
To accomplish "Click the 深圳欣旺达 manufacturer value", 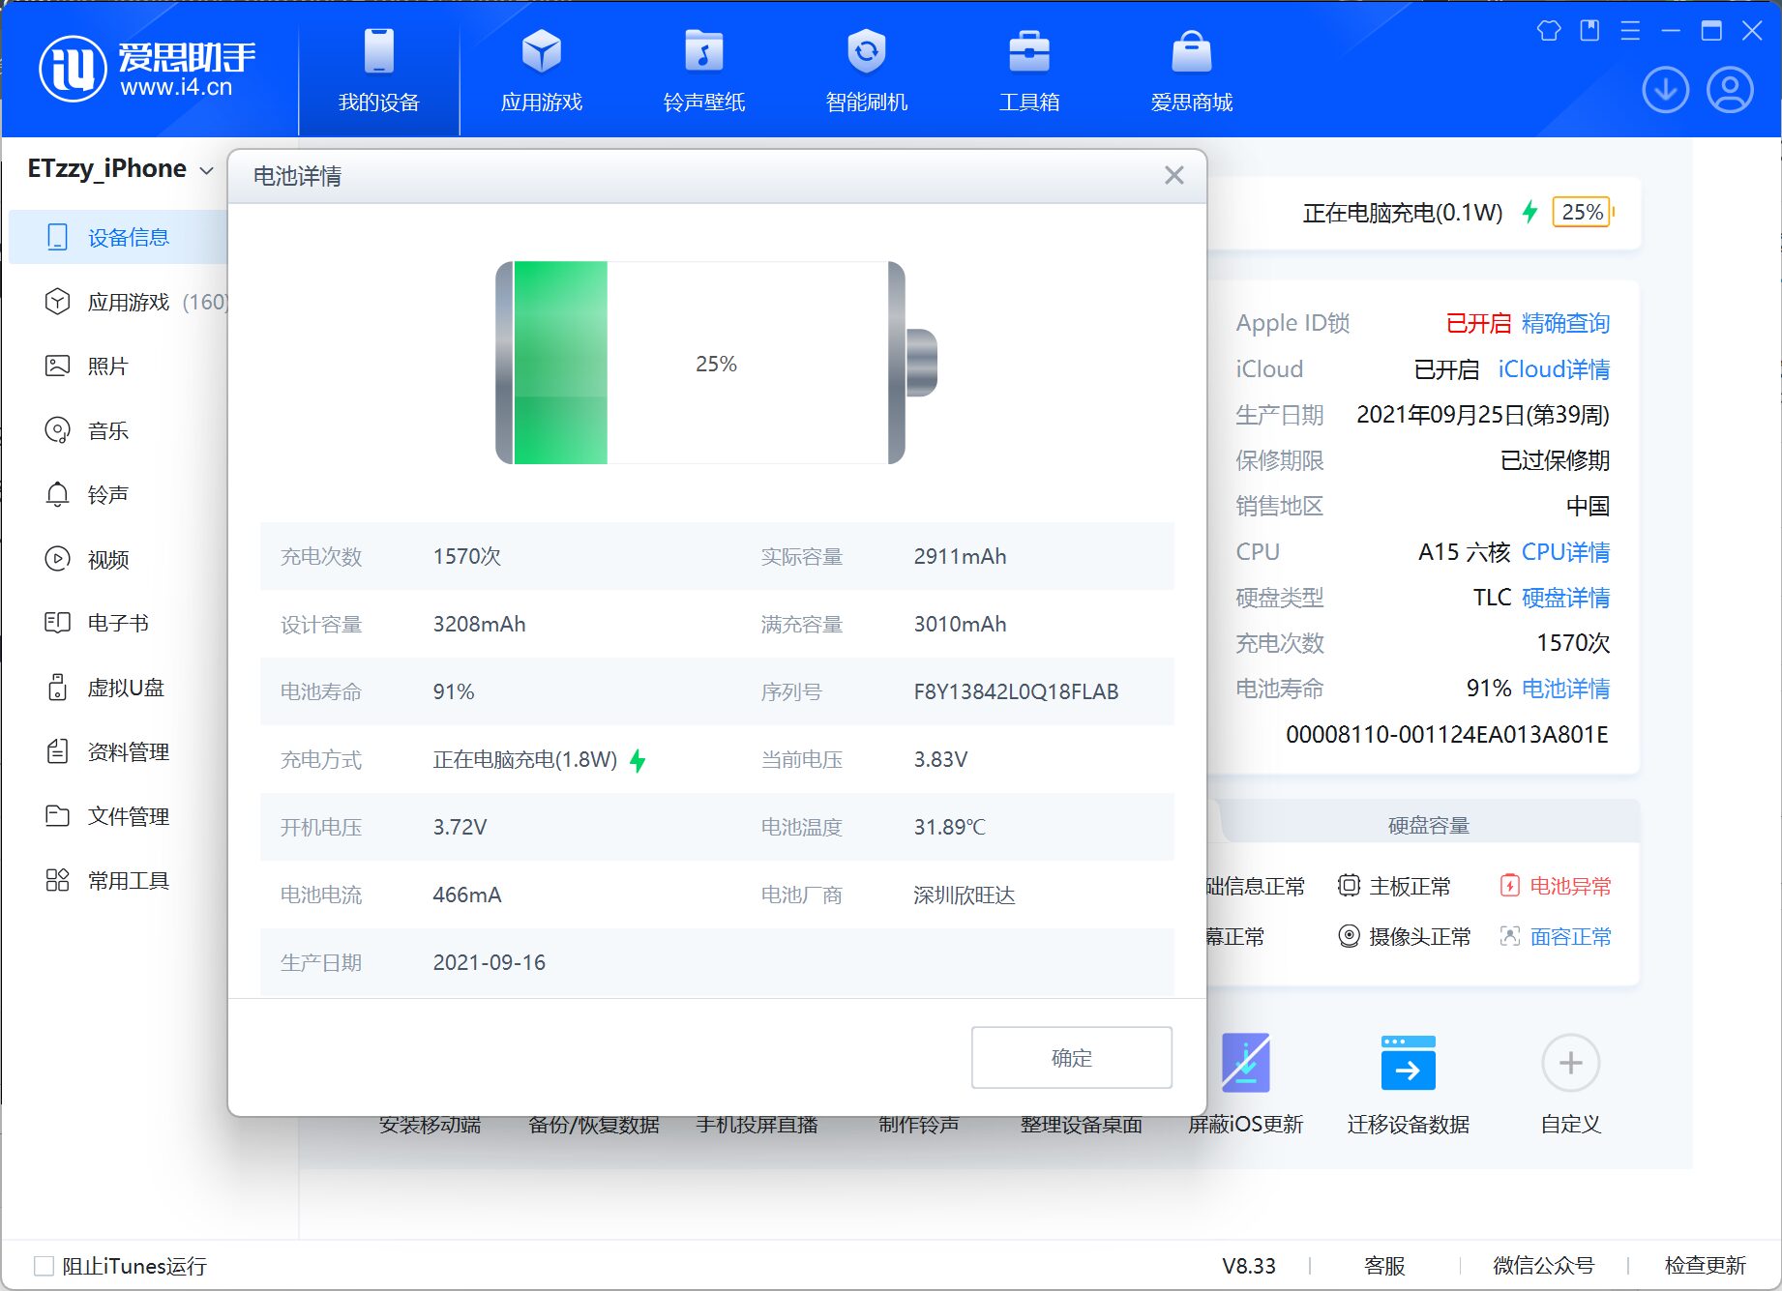I will pyautogui.click(x=964, y=895).
